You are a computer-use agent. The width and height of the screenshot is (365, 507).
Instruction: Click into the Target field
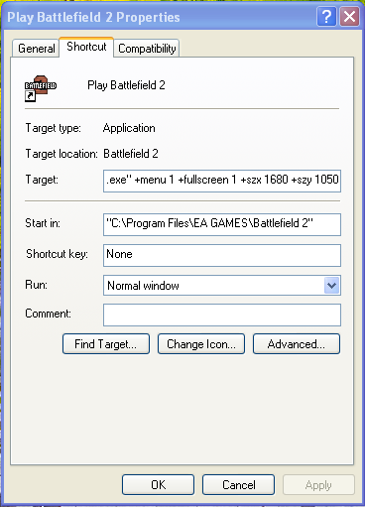(222, 181)
